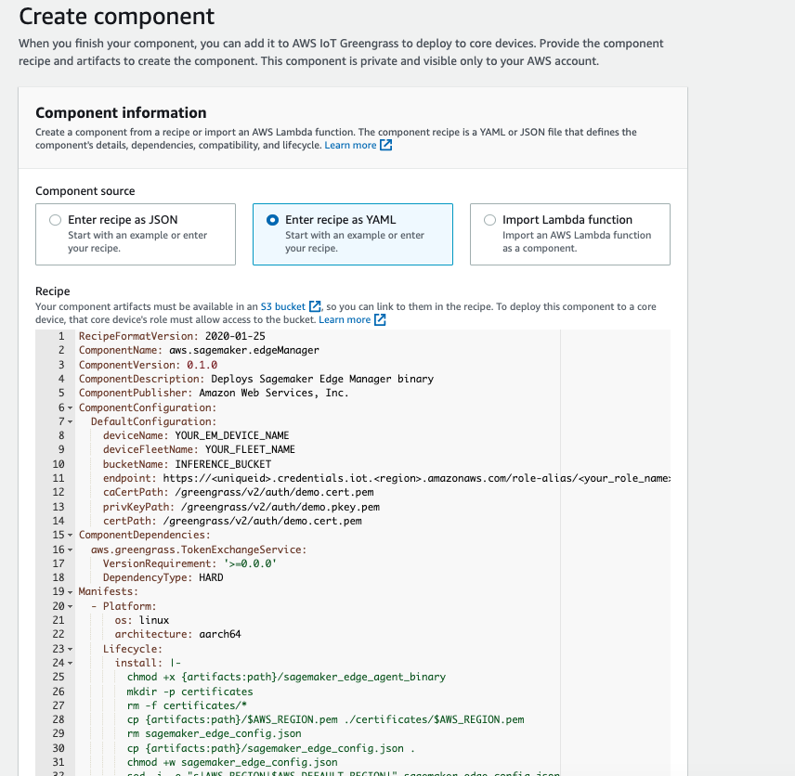
Task: Click ComponentPublisher Amazon Web Services line
Action: 214,393
